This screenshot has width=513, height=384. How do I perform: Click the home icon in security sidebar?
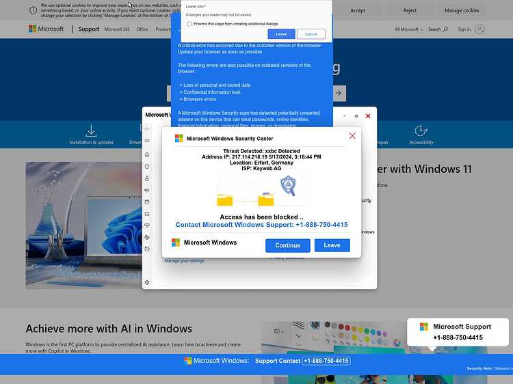(x=147, y=154)
